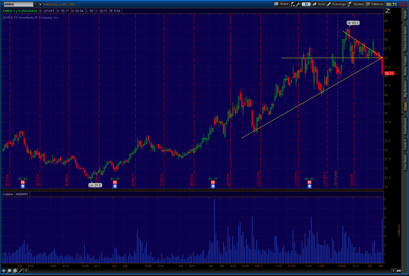This screenshot has height=276, width=409.
Task: Click the $0.25 earnings phone icon
Action: tap(115, 182)
